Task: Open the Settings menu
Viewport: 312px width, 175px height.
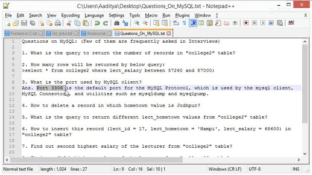Action: click(117, 15)
